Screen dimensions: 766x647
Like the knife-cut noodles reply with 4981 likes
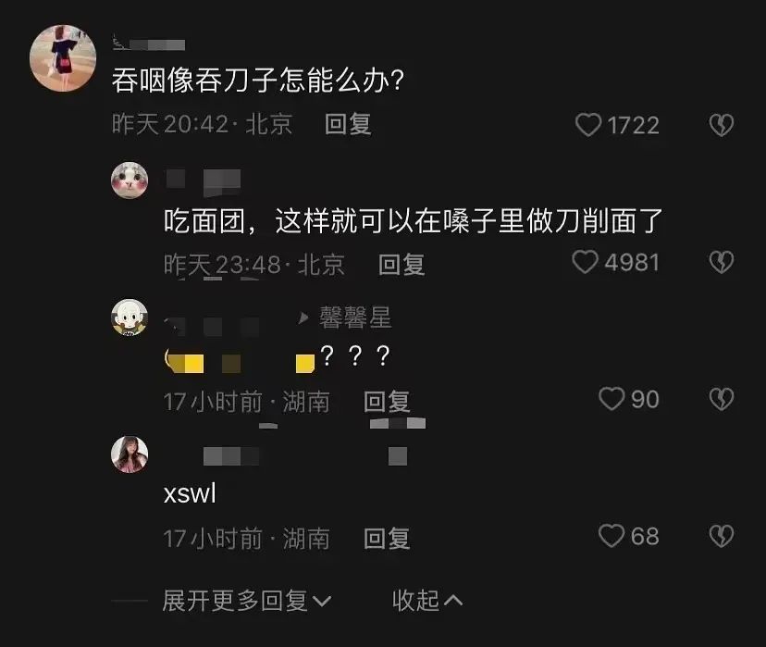point(585,262)
